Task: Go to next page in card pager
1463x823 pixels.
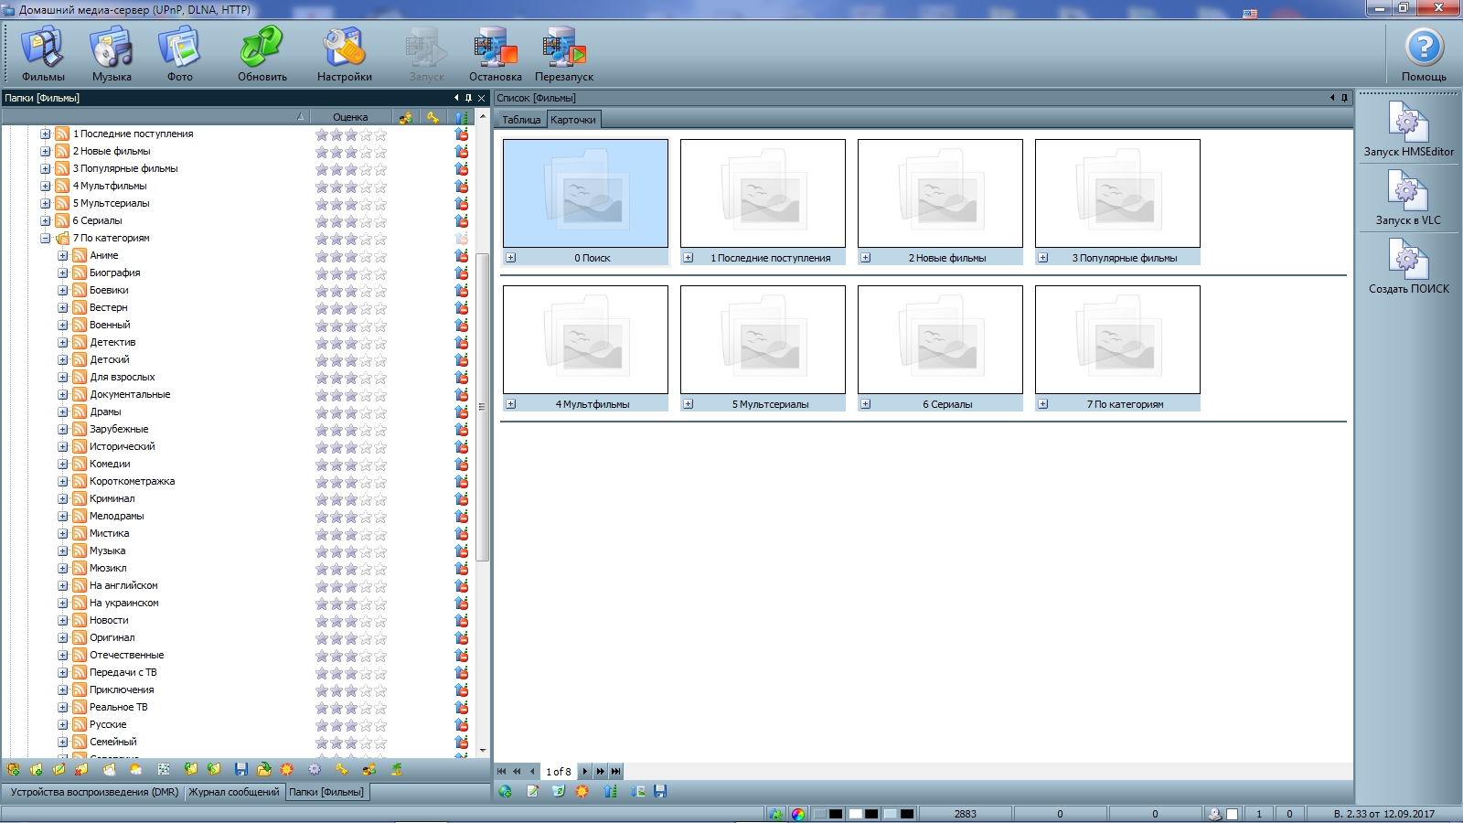Action: point(585,772)
